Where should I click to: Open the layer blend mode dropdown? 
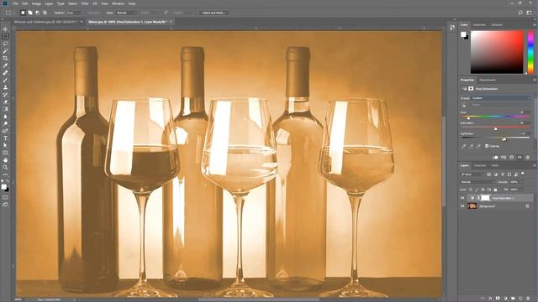tap(477, 182)
